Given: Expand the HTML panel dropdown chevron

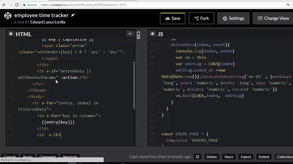Looking at the screenshot, I should point(130,34).
